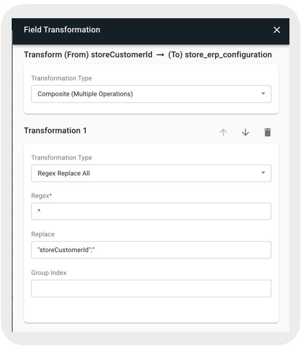Screen dimensions: 302x348
Task: Click the Replace field label
Action: [43, 234]
